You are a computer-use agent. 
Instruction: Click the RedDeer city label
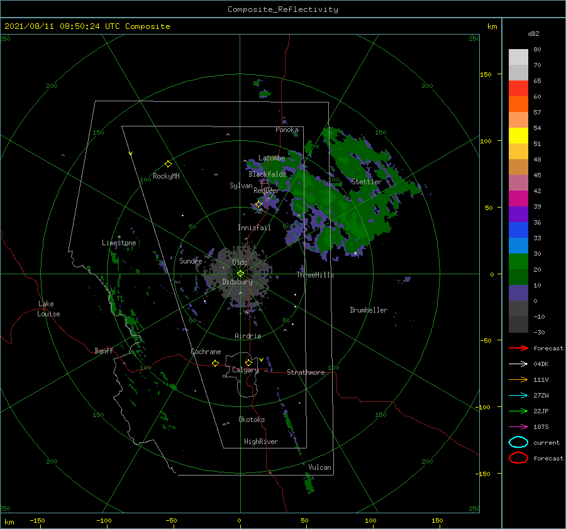point(267,191)
